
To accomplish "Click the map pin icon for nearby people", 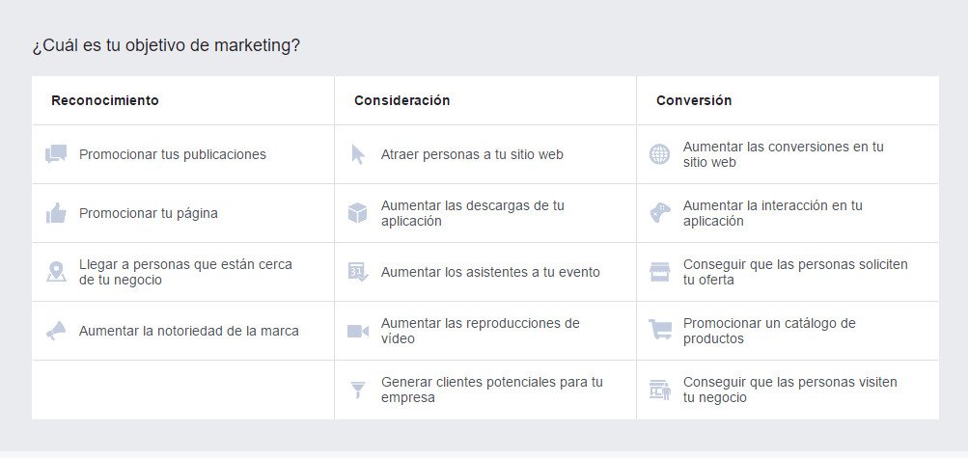I will click(x=56, y=272).
